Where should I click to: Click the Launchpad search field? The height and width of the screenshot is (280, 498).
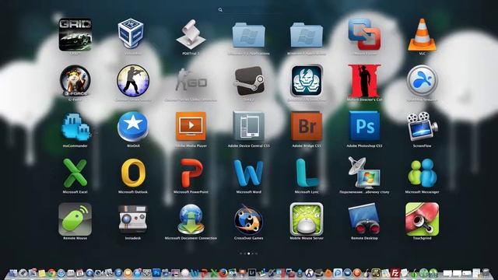point(249,10)
